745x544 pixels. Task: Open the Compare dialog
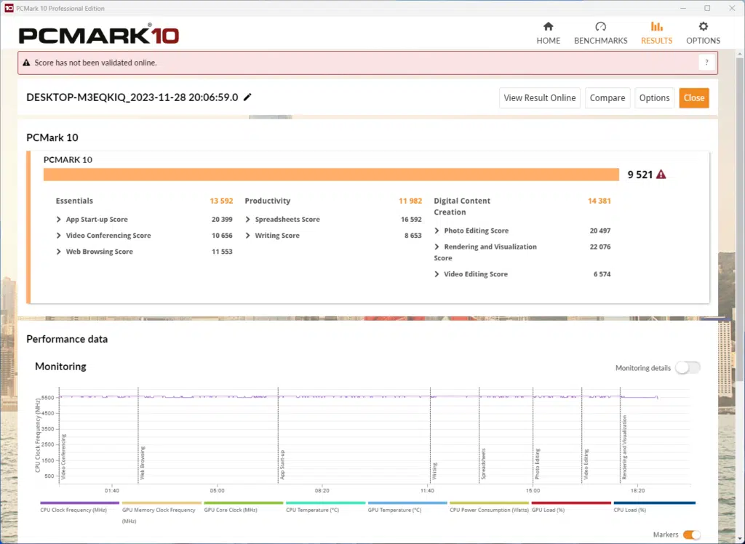[x=607, y=97]
